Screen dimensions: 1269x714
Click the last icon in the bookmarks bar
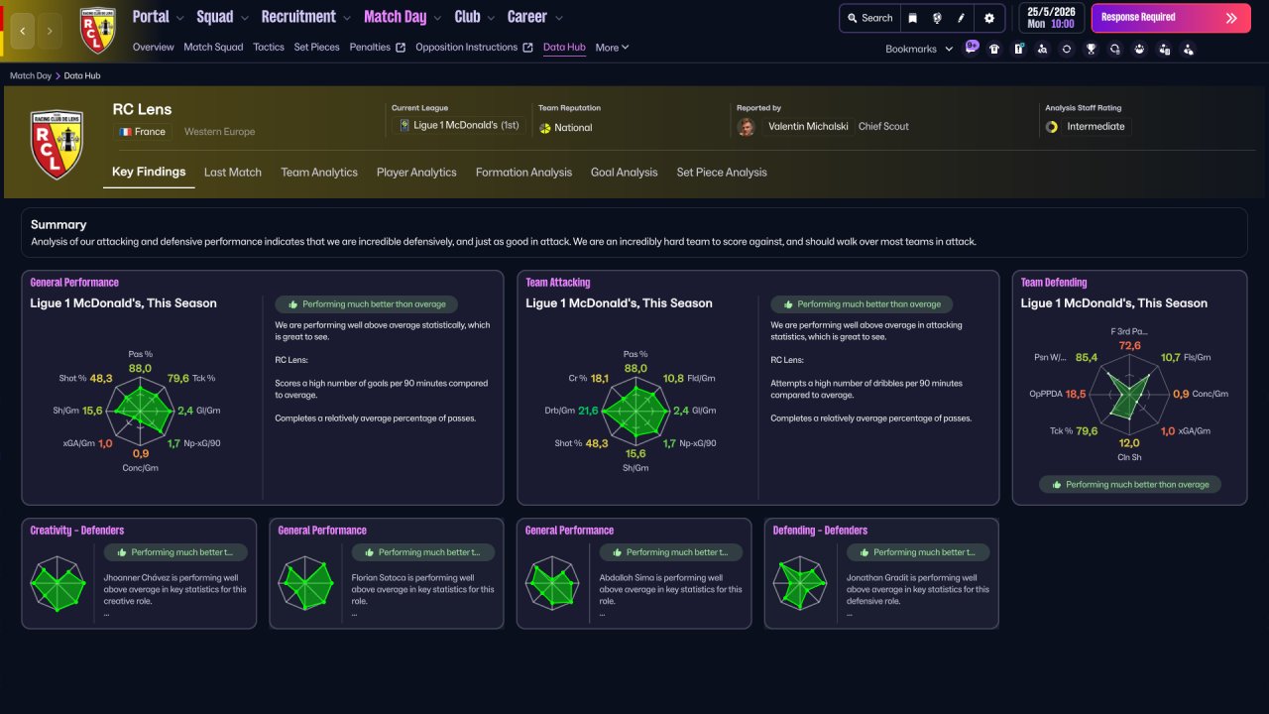[1188, 49]
